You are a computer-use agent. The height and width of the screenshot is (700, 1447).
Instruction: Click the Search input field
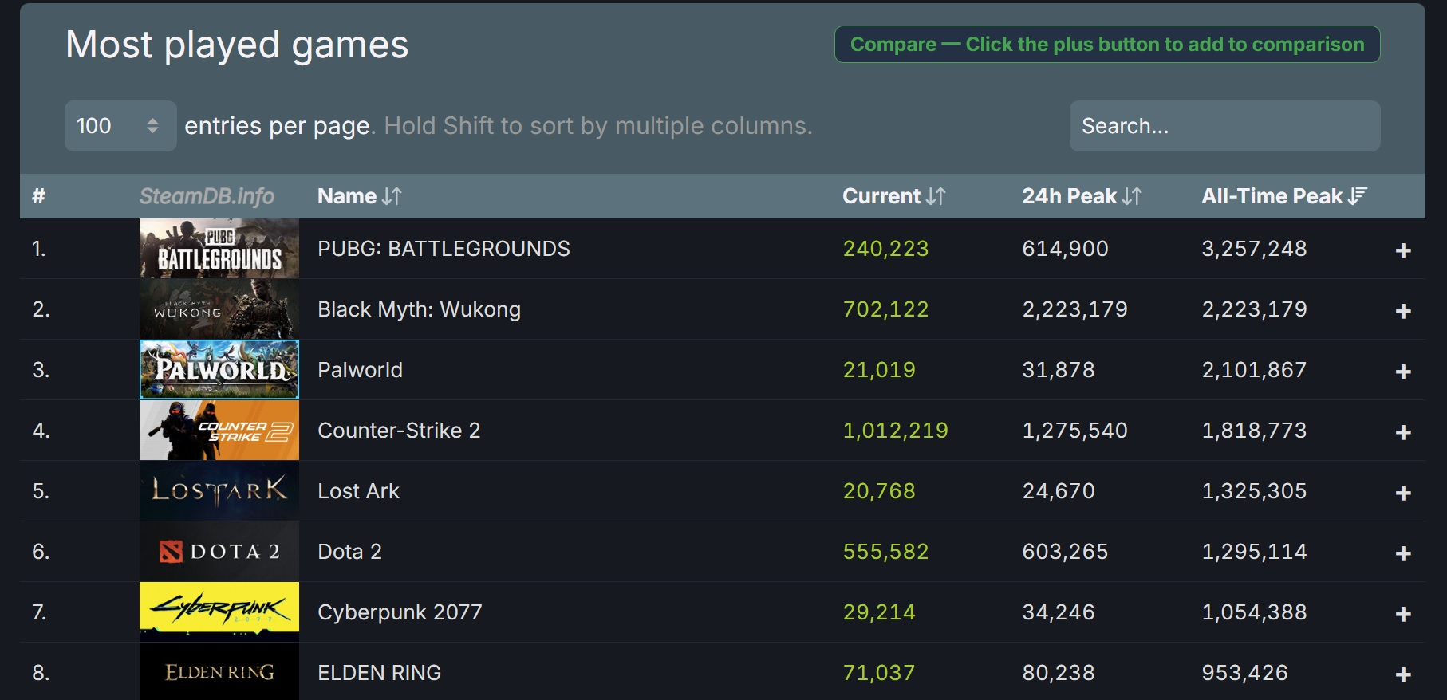click(1224, 126)
